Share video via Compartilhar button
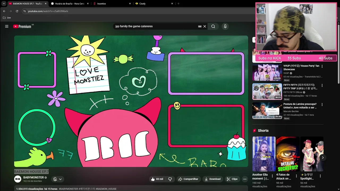340x191 pixels. tap(188, 179)
